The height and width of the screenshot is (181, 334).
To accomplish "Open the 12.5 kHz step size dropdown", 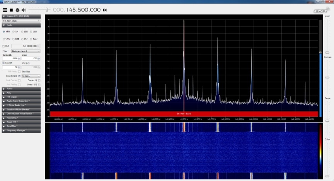I will coord(31,76).
